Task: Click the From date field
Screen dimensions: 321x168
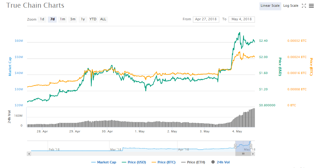Action: click(x=206, y=19)
